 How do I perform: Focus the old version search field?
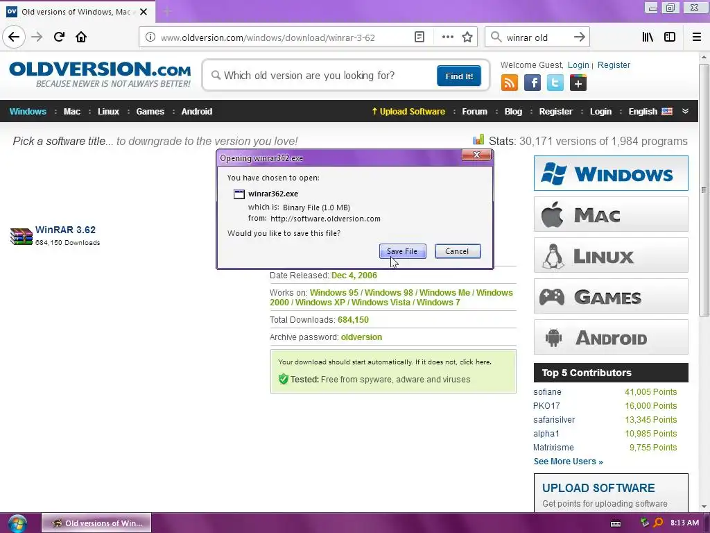click(322, 76)
